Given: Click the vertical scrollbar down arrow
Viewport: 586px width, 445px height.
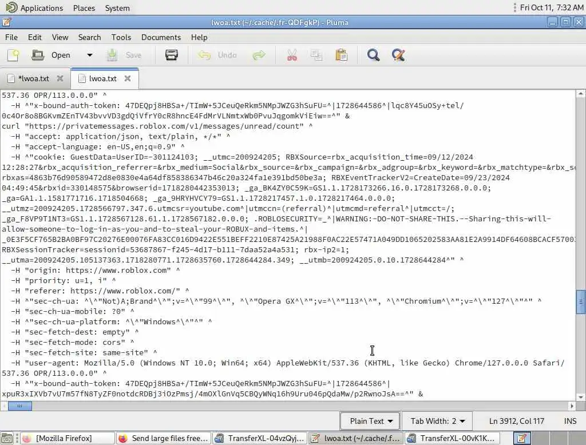Looking at the screenshot, I should point(580,397).
